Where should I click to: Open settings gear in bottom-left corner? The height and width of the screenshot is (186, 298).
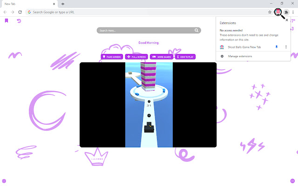pyautogui.click(x=4, y=181)
